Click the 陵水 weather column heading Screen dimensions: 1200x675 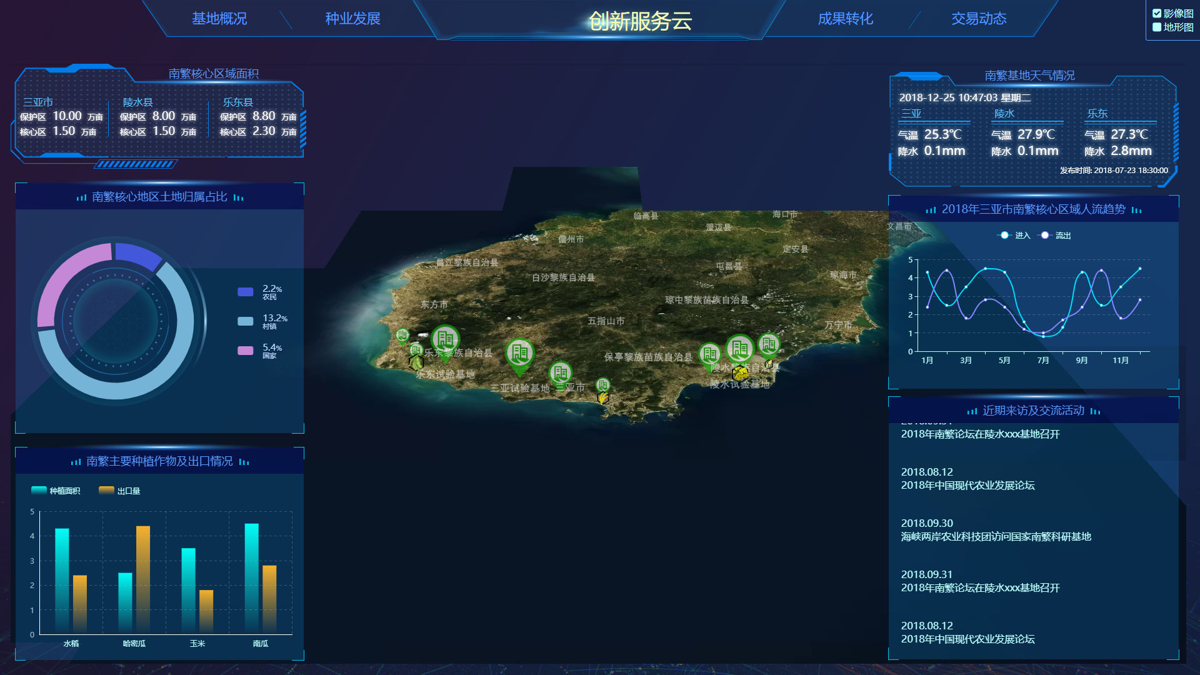(x=1004, y=114)
